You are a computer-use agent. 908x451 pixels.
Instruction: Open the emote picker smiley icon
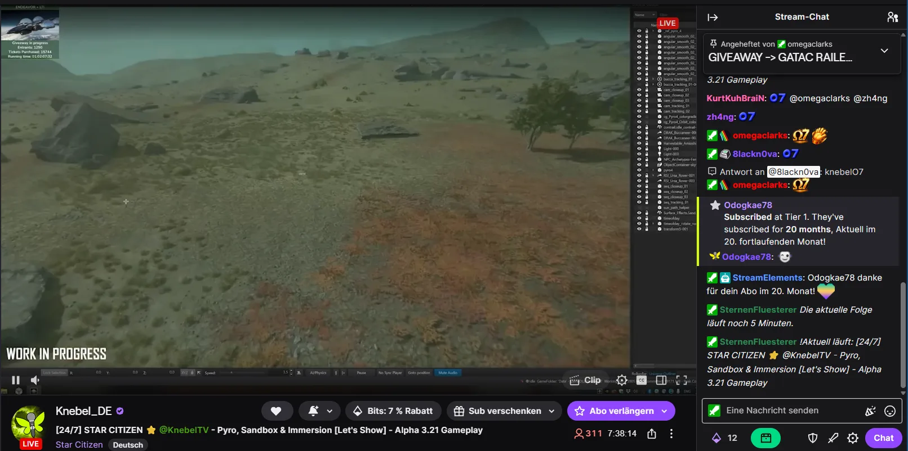pos(890,411)
